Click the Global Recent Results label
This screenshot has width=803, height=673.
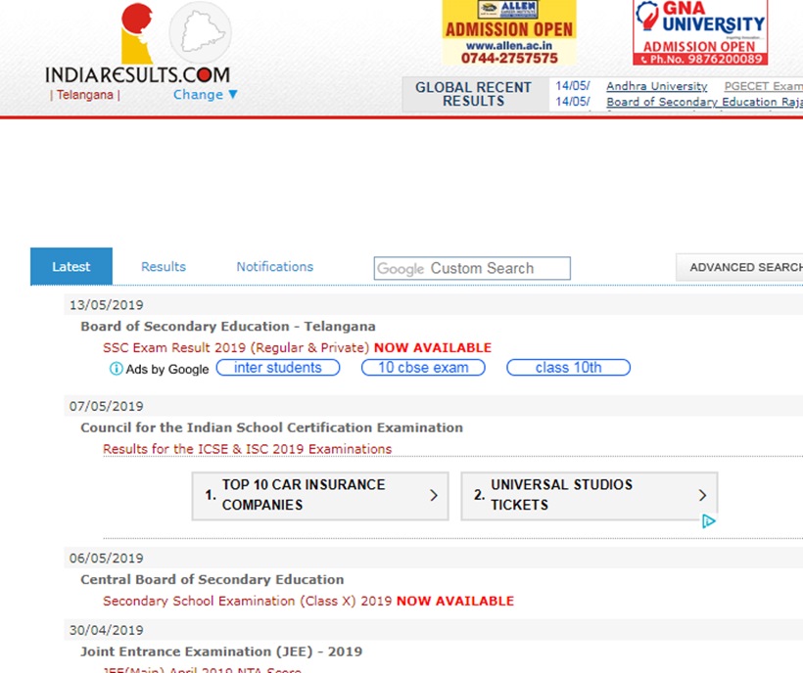[473, 94]
